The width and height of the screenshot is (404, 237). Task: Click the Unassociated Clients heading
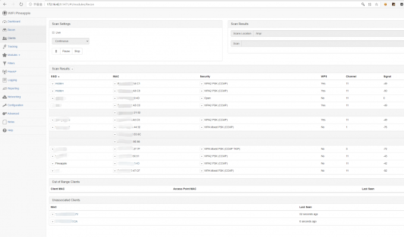[66, 200]
